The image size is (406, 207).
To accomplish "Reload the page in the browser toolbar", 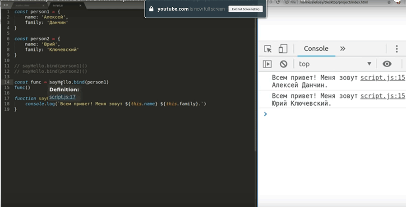I will click(278, 2).
